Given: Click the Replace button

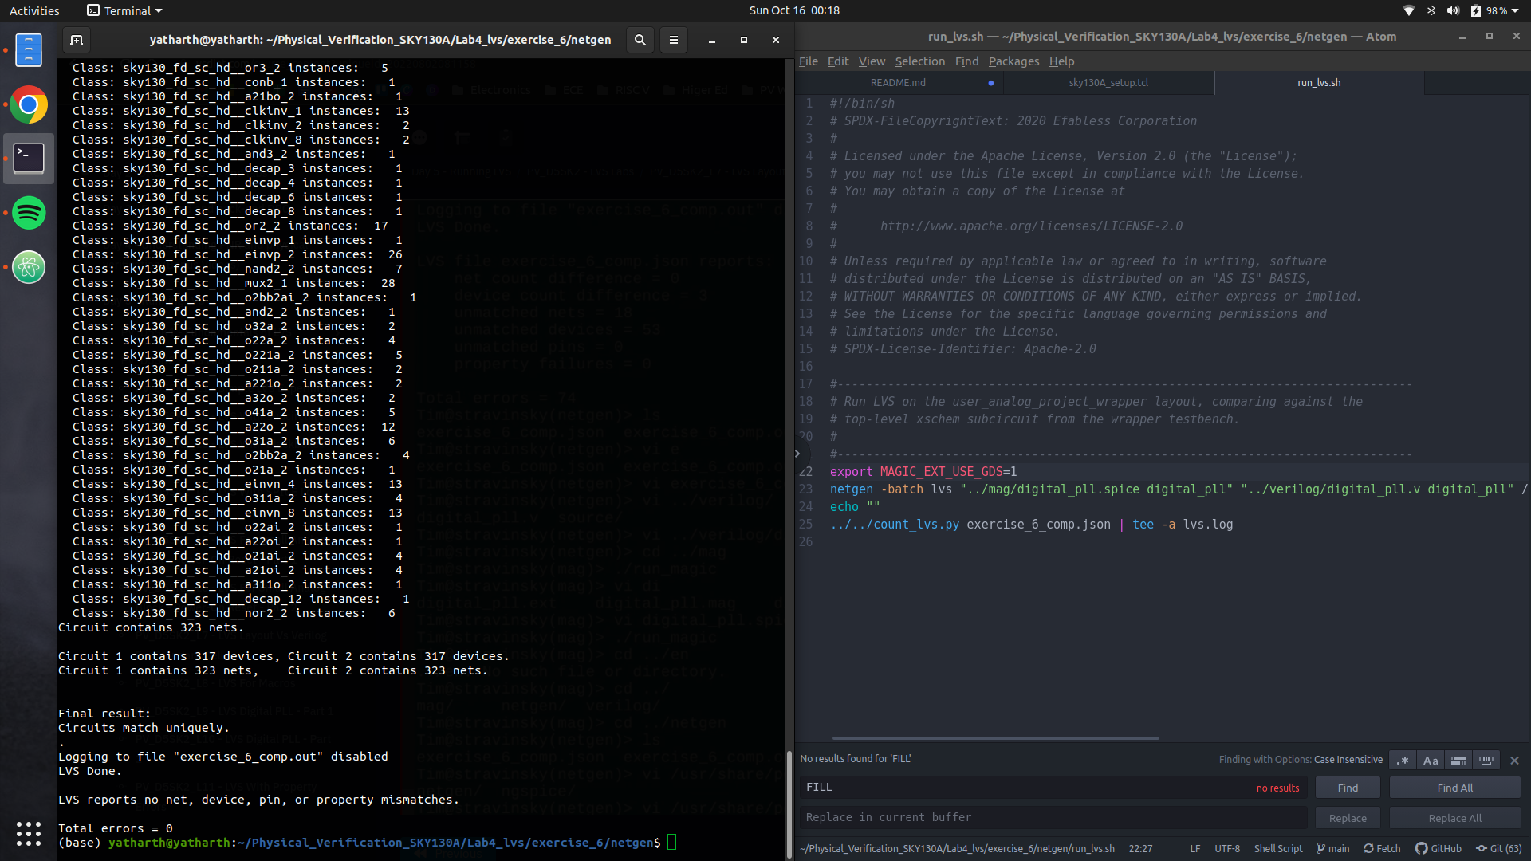Looking at the screenshot, I should [1348, 818].
